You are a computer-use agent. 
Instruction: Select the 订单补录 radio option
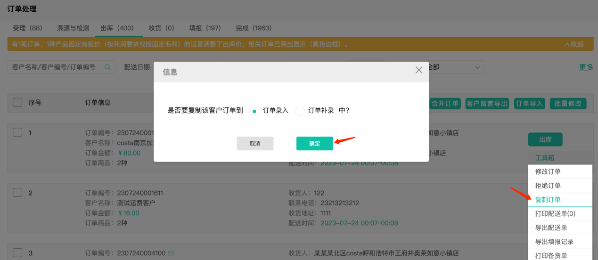300,111
